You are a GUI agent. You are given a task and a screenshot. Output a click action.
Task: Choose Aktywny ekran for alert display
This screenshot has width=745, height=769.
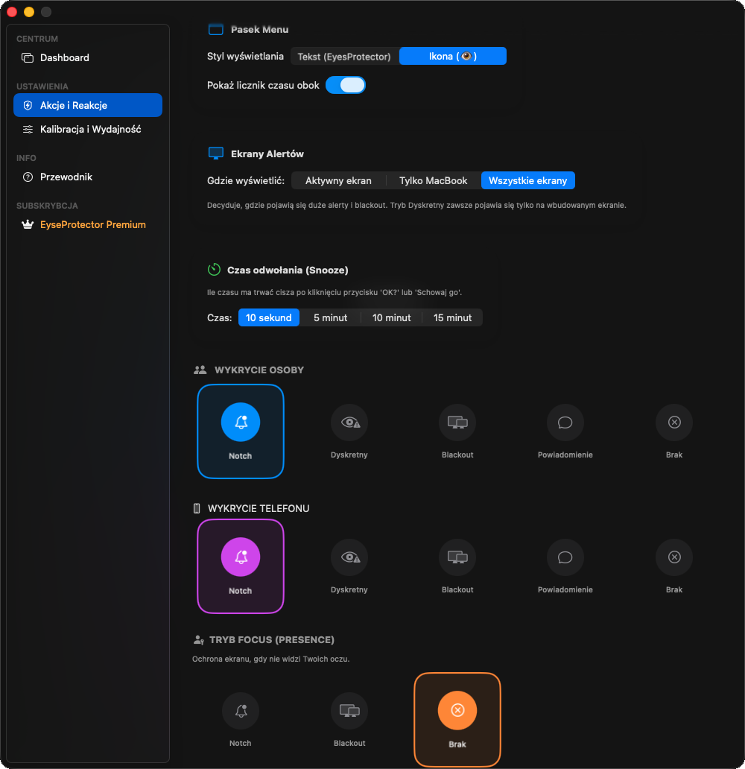coord(337,180)
